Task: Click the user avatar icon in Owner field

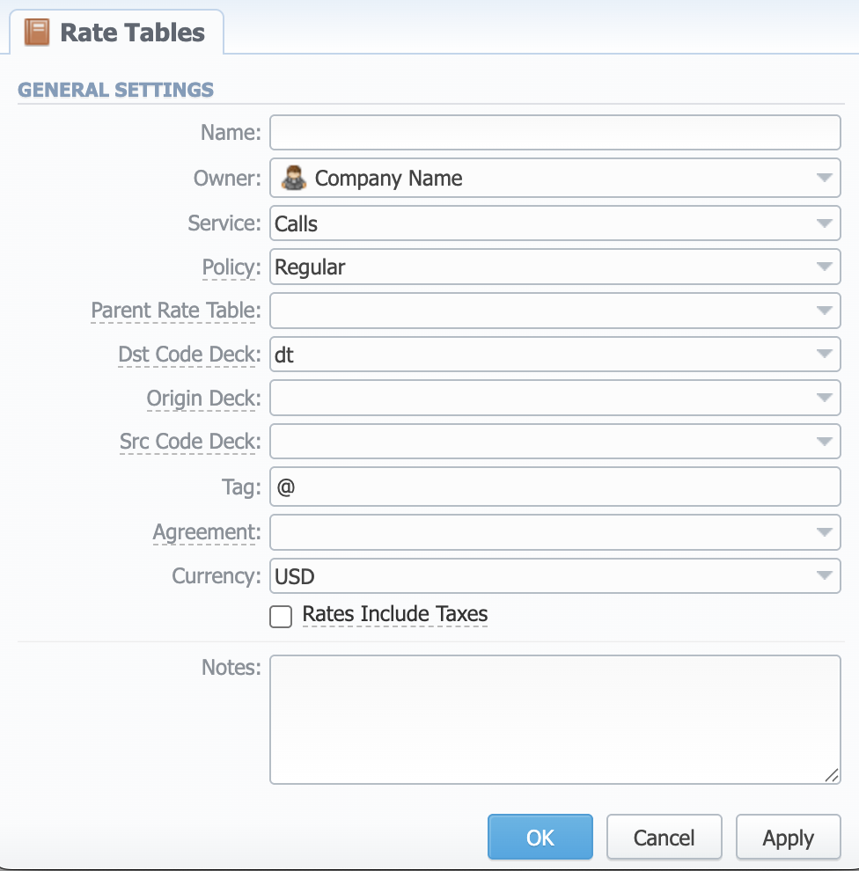Action: tap(291, 178)
